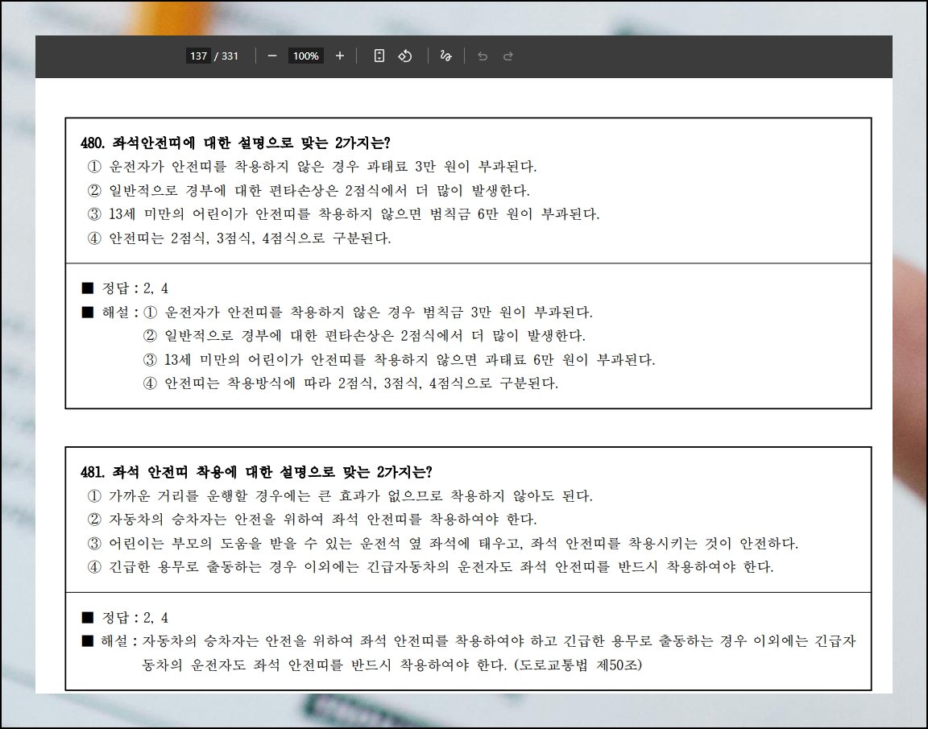Click question 481 option ④ 긴급한 용무로 출동하는

tap(430, 566)
